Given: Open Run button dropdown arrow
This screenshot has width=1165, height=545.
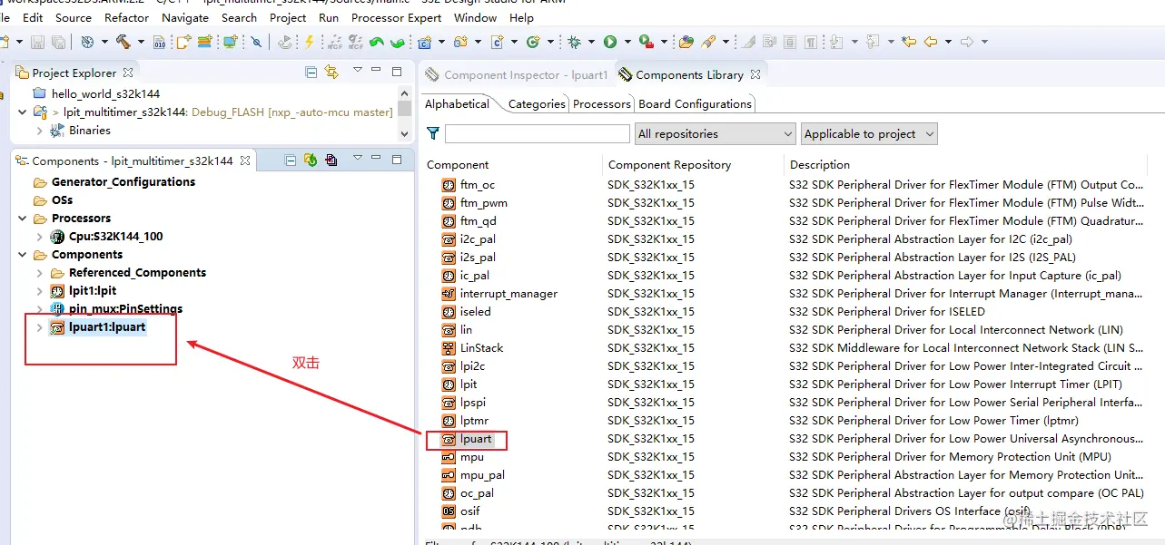Looking at the screenshot, I should [x=627, y=42].
